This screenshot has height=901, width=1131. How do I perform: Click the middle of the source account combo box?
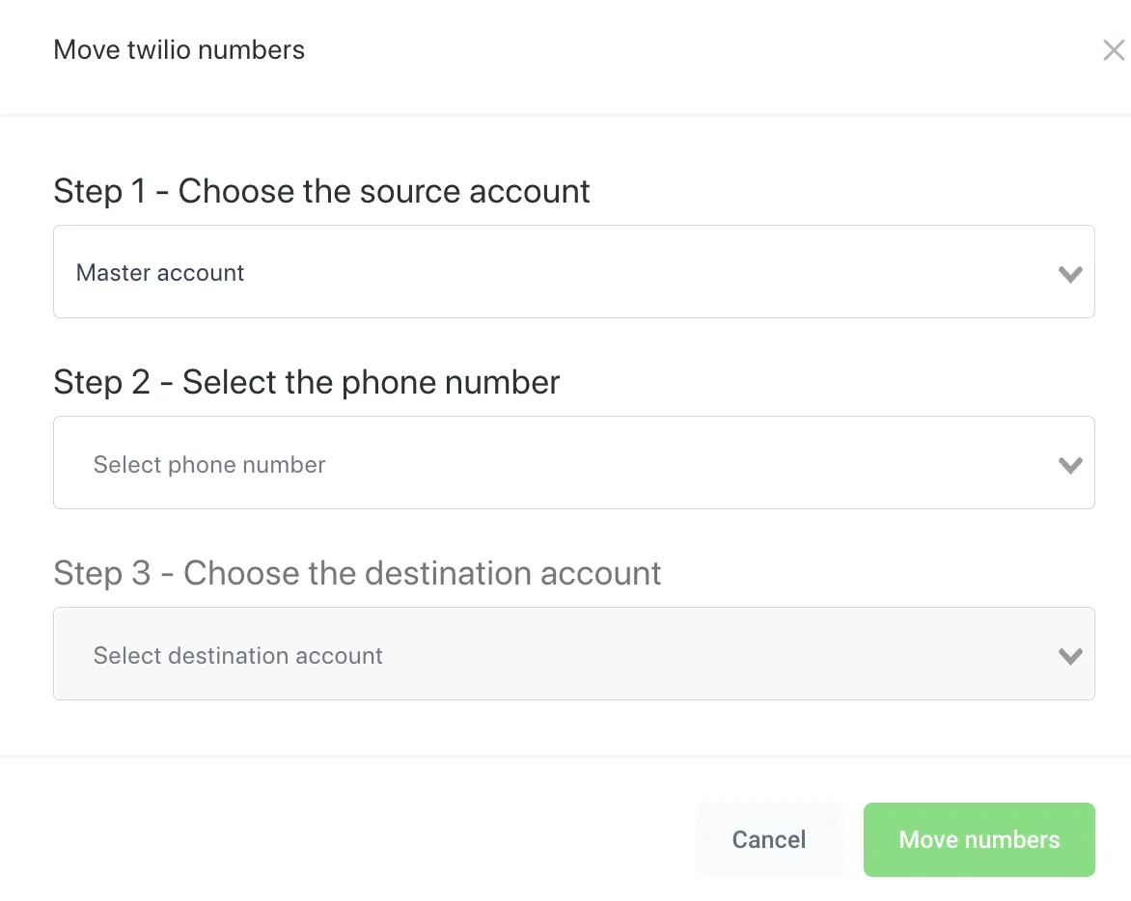tap(573, 272)
